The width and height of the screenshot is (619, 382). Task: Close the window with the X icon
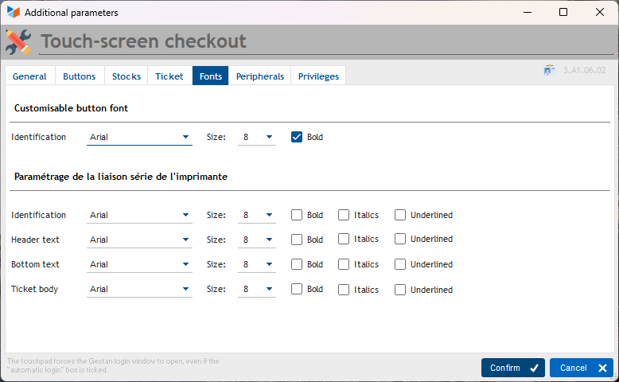pos(599,13)
